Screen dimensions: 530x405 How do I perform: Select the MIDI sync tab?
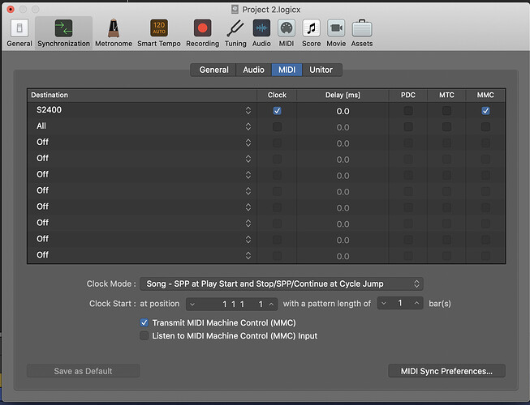point(287,70)
